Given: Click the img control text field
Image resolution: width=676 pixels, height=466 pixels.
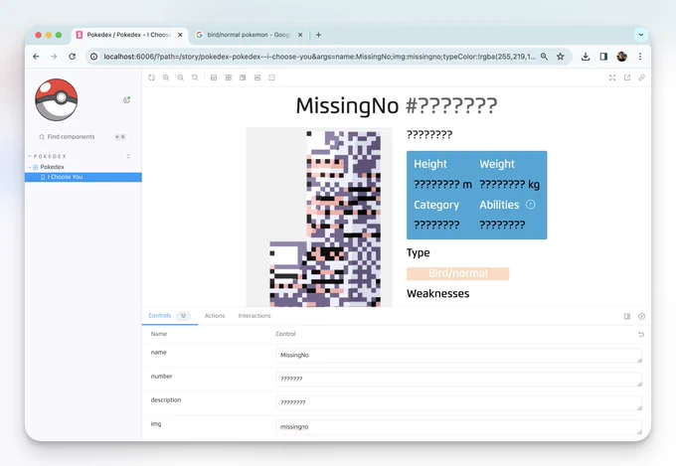Looking at the screenshot, I should (458, 427).
